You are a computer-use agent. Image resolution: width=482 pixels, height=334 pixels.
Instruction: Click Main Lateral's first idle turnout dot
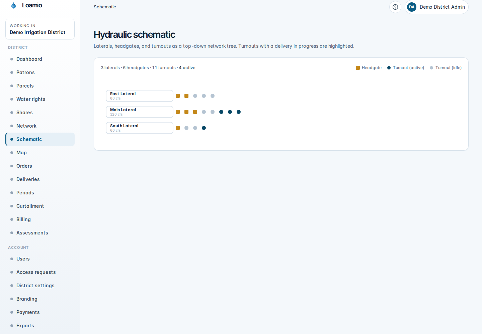click(x=204, y=112)
